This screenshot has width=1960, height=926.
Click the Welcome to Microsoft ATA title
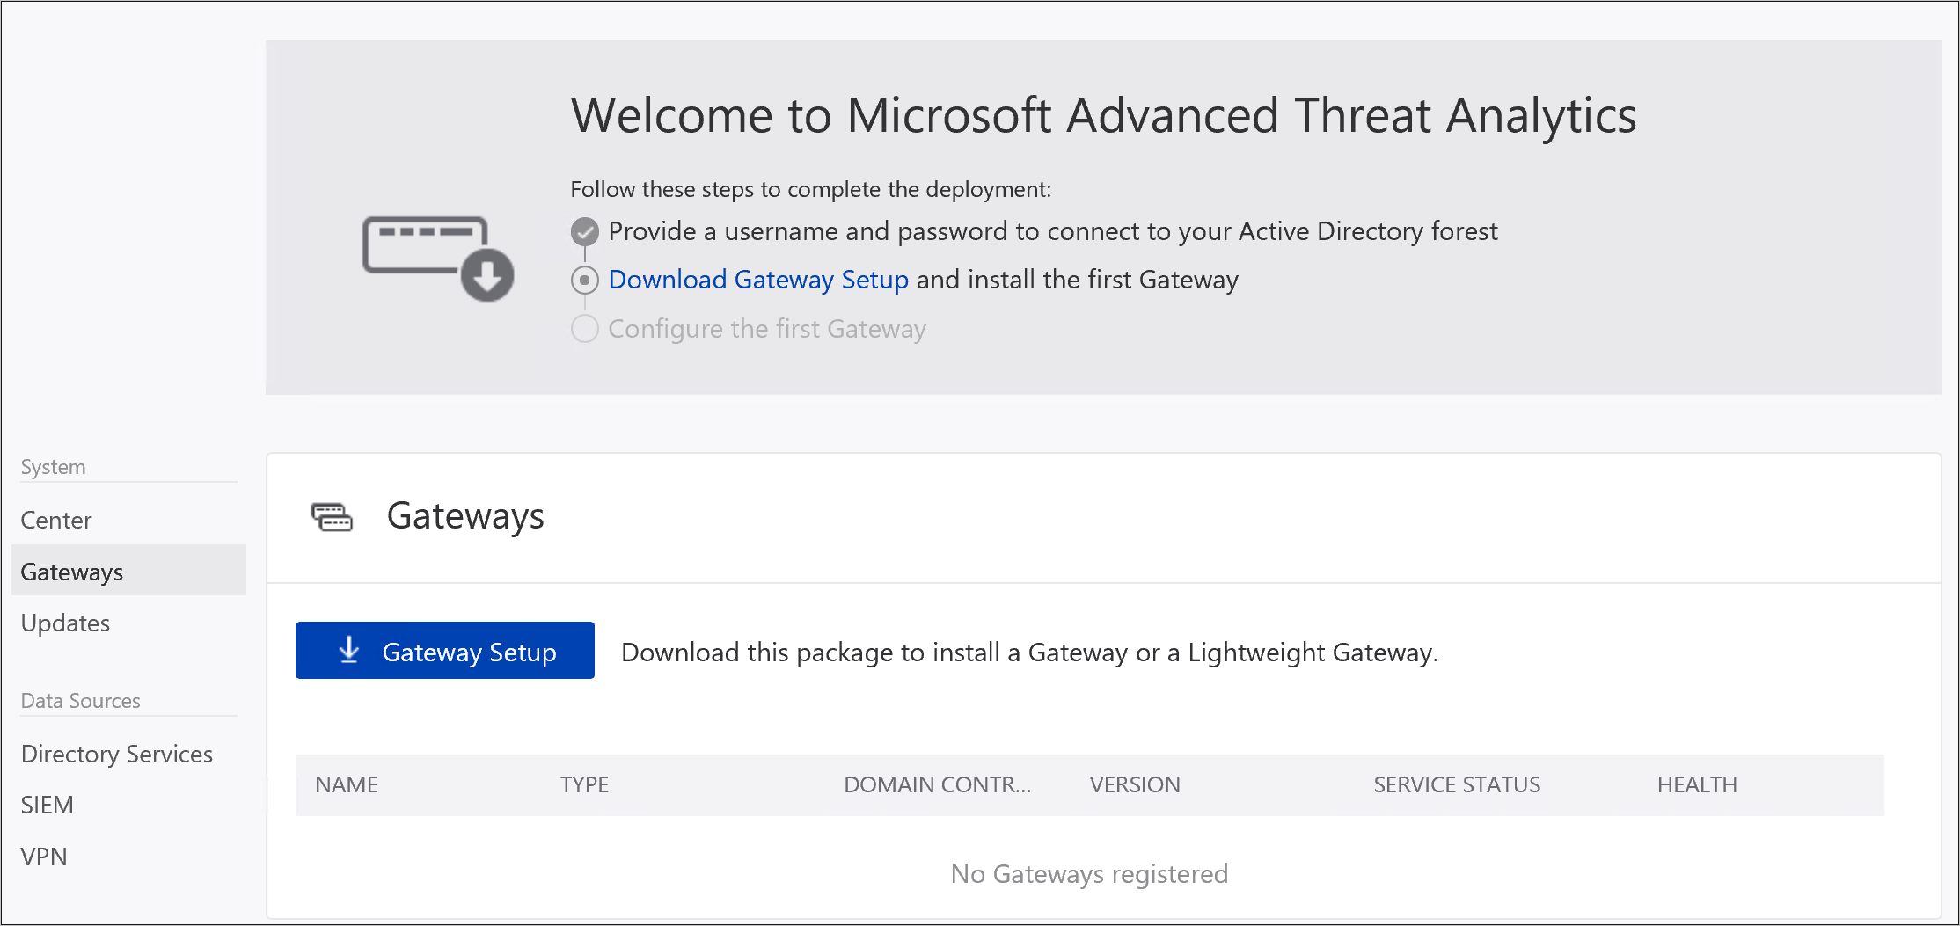click(x=1103, y=115)
